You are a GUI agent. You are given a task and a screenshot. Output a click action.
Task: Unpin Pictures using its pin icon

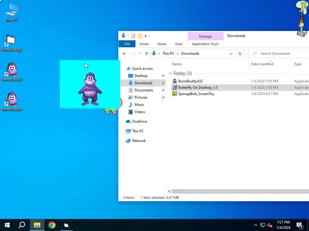pyautogui.click(x=163, y=98)
